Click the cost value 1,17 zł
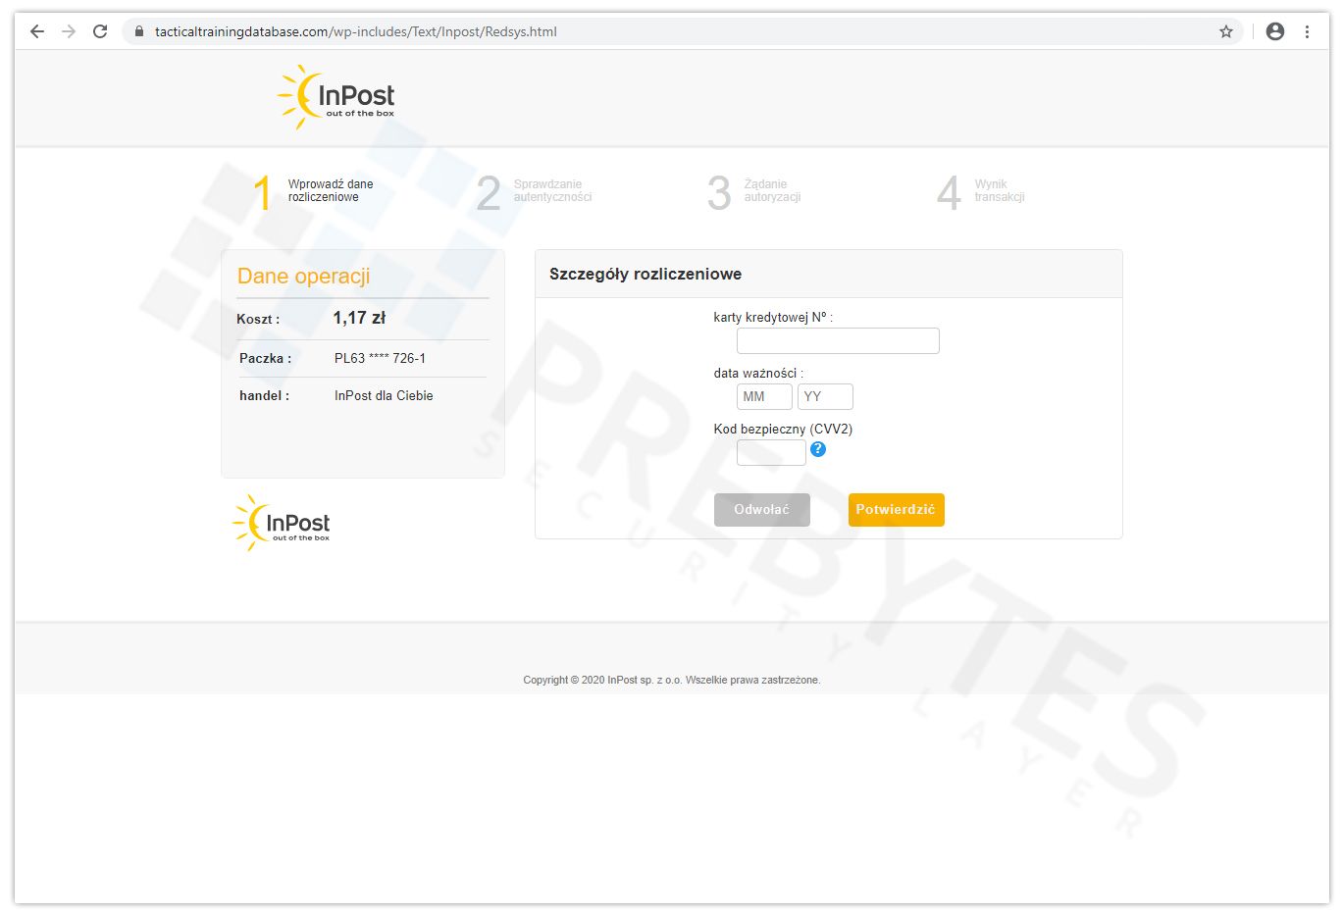This screenshot has height=916, width=1342. click(359, 318)
